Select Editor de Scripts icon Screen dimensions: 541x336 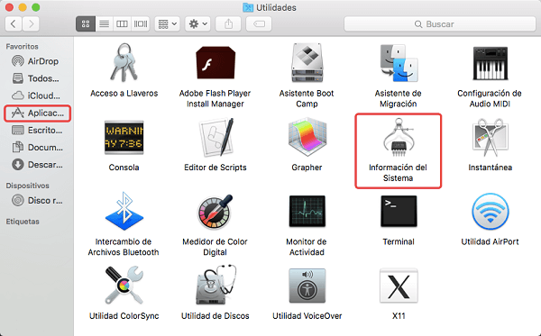pos(216,137)
